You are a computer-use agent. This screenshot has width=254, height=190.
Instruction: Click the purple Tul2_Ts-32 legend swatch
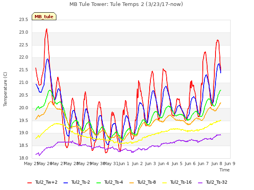200,183
